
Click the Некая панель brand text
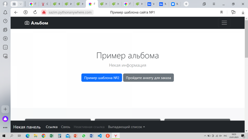pos(27,127)
